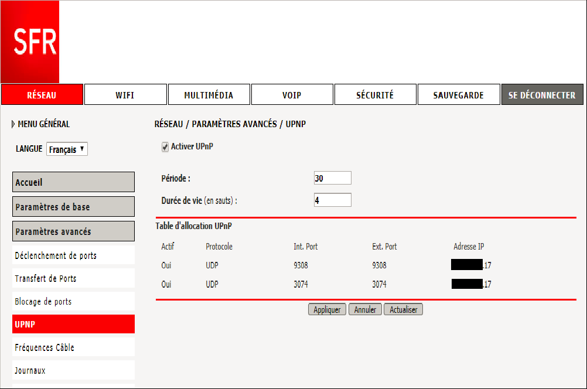This screenshot has height=389, width=587.
Task: Switch to the Multimédia tab
Action: click(x=209, y=95)
